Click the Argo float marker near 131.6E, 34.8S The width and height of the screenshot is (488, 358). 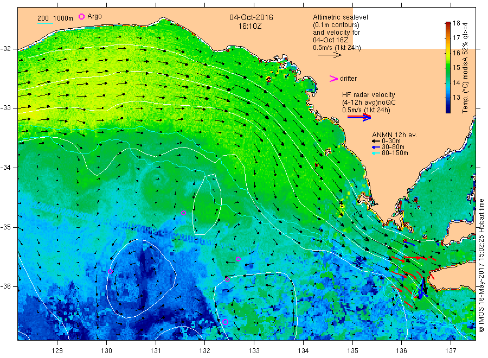pos(183,213)
